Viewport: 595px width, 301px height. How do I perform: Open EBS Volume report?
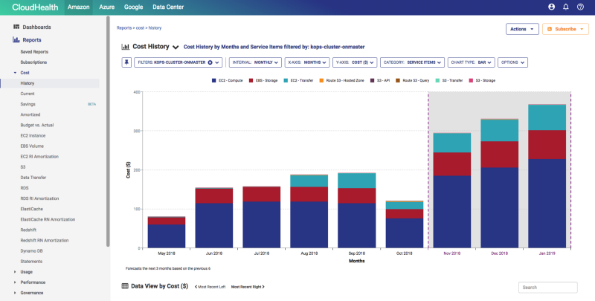(32, 146)
